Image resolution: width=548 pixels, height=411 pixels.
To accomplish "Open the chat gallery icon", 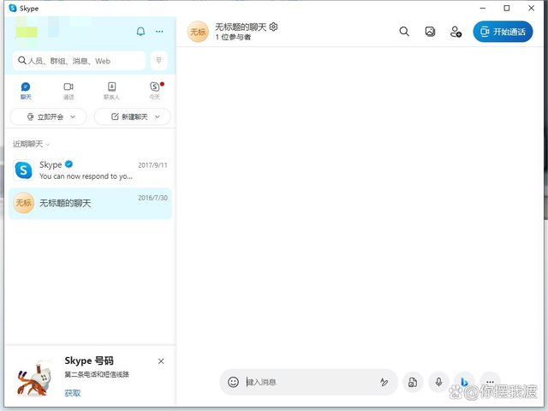I will pyautogui.click(x=430, y=32).
